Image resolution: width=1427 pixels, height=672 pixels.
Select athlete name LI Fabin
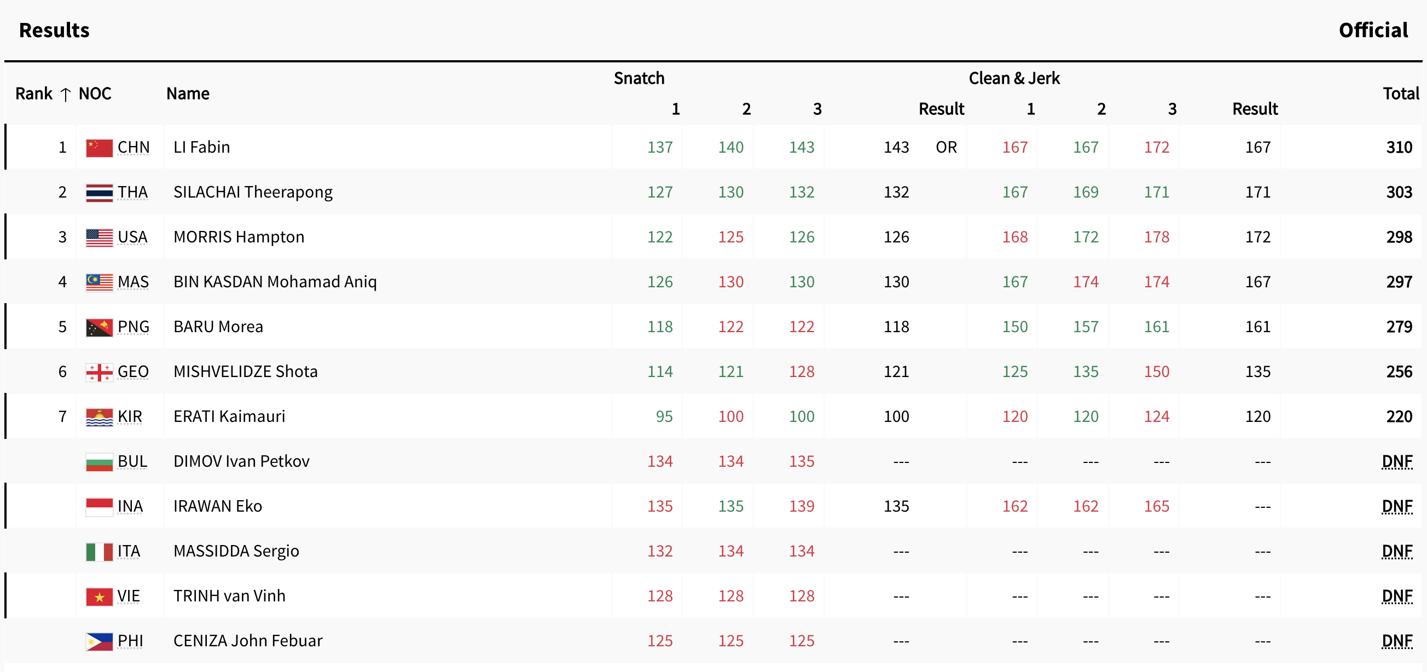[202, 147]
